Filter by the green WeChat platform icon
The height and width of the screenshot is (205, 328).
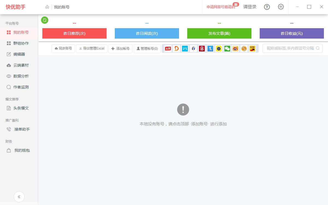point(227,48)
